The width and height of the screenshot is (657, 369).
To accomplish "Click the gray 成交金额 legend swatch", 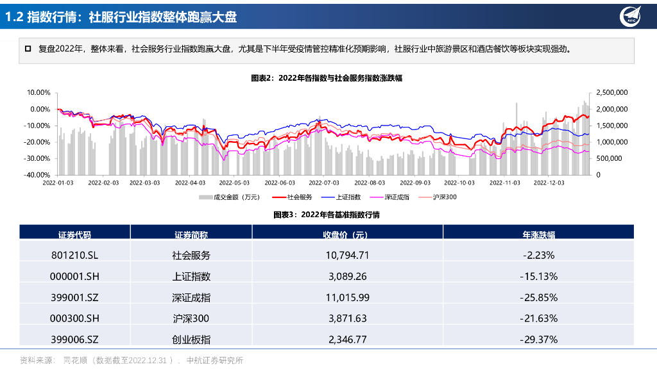I will point(205,197).
